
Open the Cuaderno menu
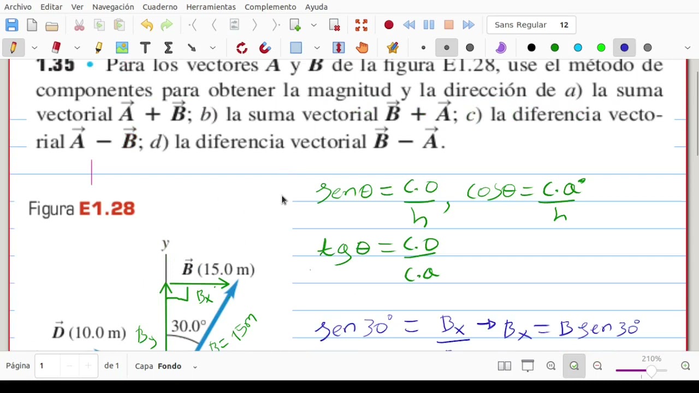point(160,7)
